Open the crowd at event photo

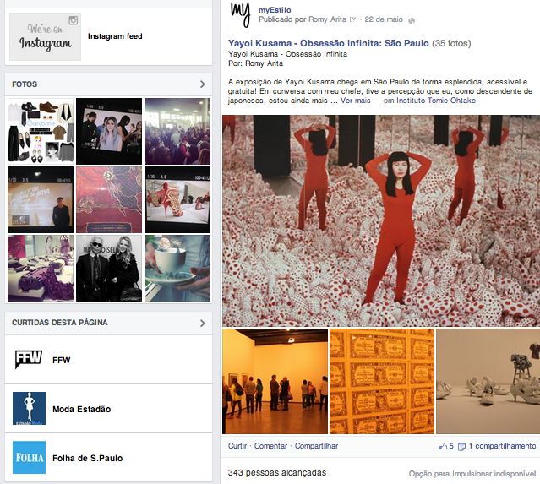point(177,131)
